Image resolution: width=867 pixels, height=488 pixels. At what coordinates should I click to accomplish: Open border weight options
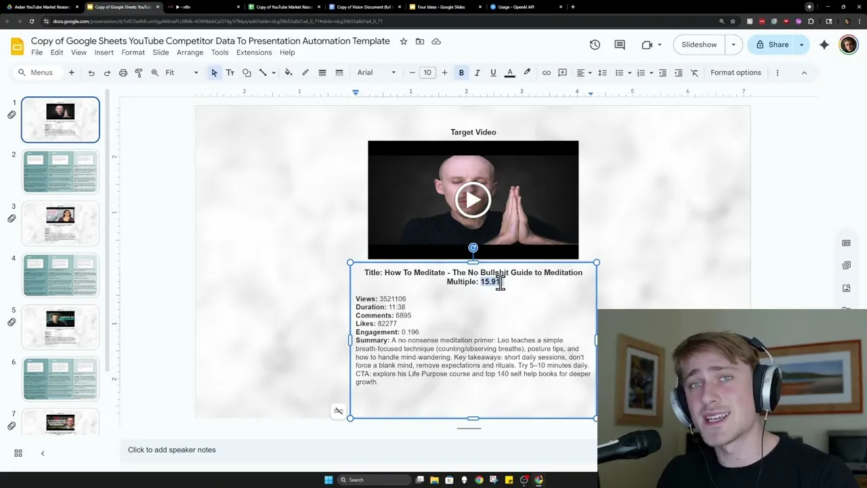point(322,73)
